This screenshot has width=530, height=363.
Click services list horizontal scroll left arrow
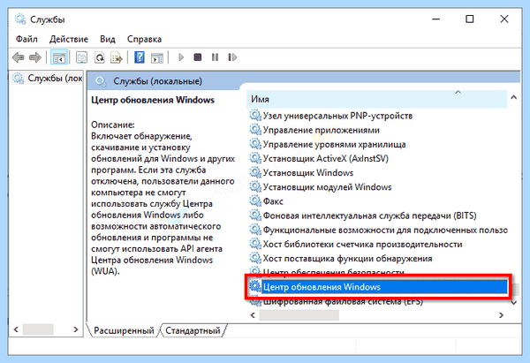pyautogui.click(x=253, y=315)
